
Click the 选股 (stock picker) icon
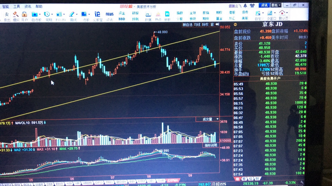click(84, 14)
